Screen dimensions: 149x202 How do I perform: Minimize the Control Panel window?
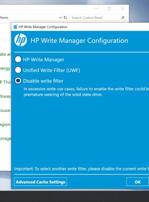click(x=96, y=9)
